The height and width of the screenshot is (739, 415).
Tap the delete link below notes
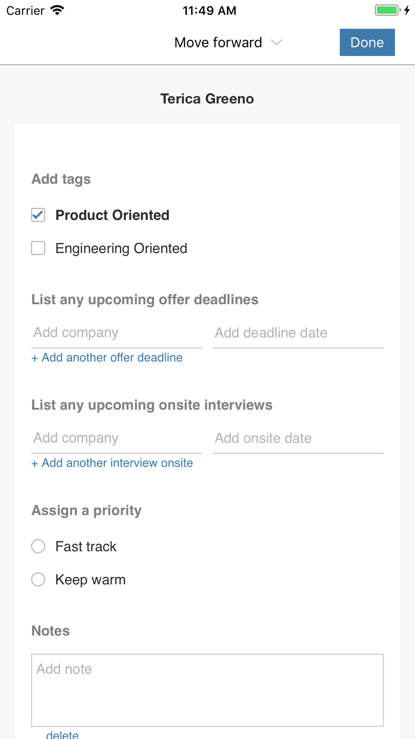(62, 734)
